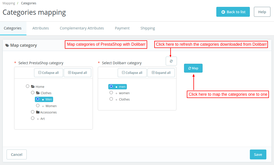Collapse all PrestaShop categories
The width and height of the screenshot is (274, 165).
coord(49,73)
